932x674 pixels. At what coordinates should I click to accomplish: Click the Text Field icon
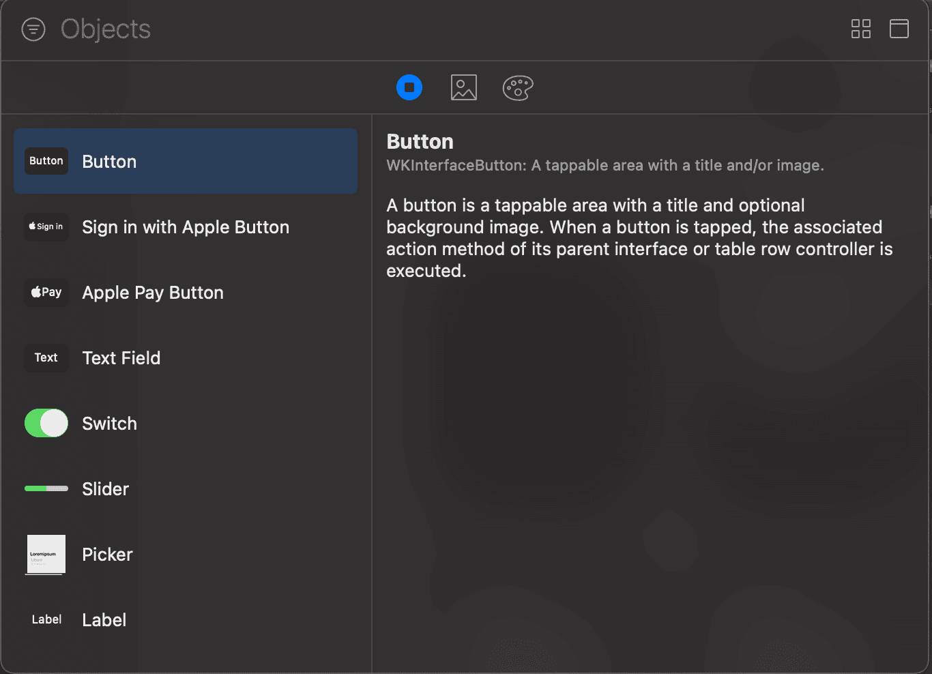coord(46,357)
